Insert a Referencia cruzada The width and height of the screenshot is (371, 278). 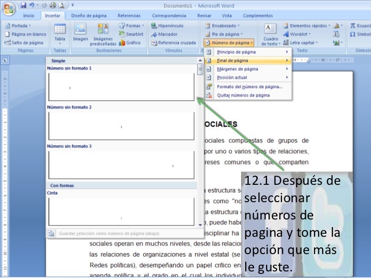point(173,43)
